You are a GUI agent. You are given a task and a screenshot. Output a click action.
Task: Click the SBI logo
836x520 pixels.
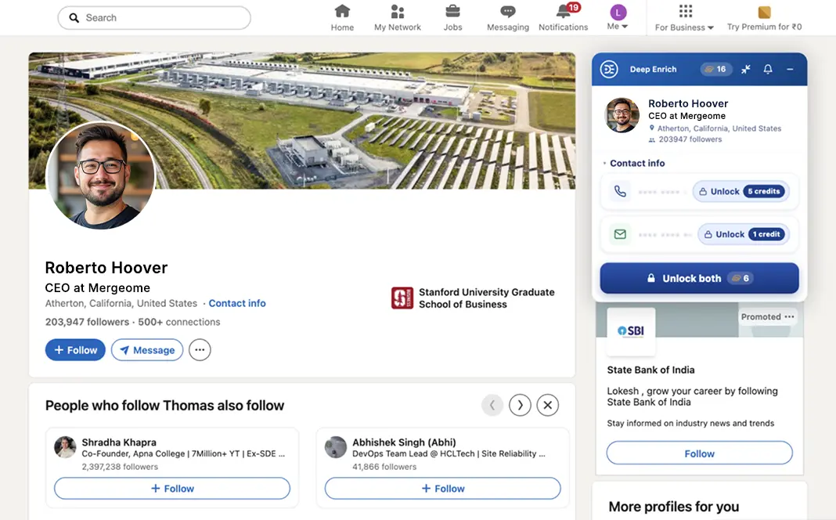click(x=631, y=331)
